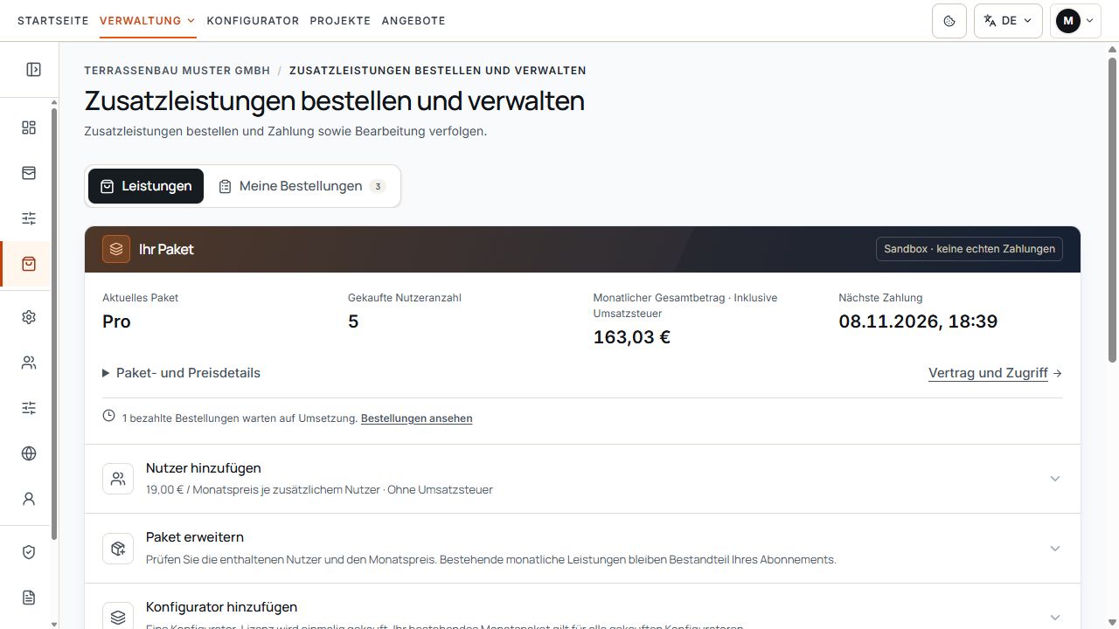
Task: Collapse the sidebar with the panel toggle icon
Action: (x=33, y=69)
